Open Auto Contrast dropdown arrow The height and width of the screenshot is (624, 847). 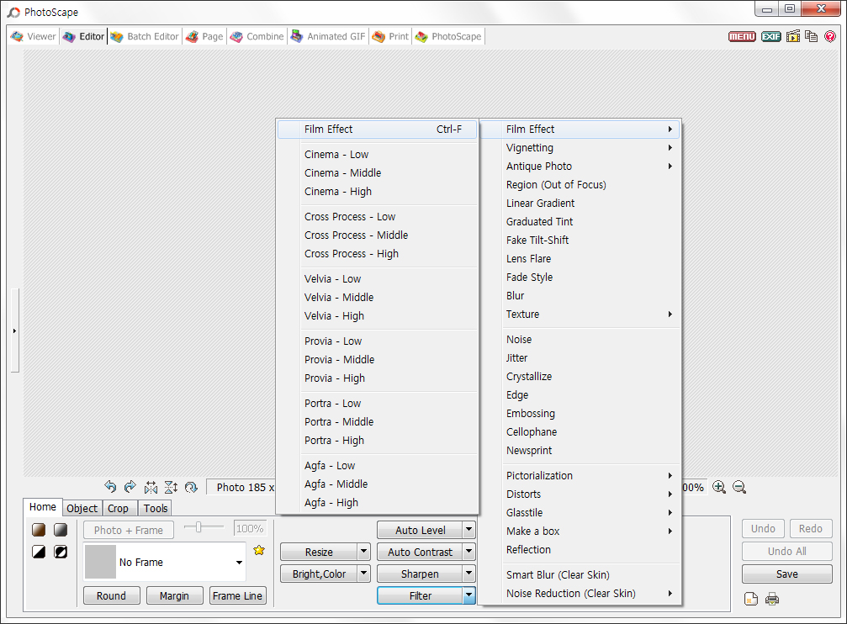[x=468, y=552]
